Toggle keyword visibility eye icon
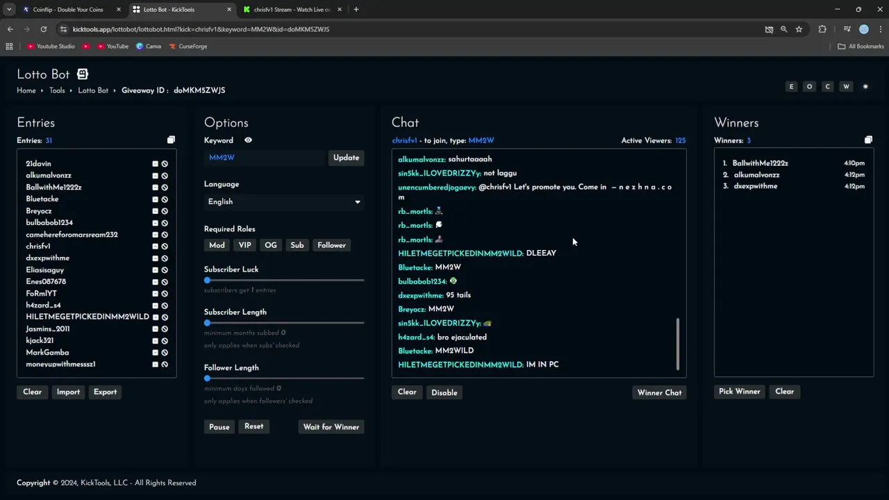The width and height of the screenshot is (889, 500). pos(248,140)
